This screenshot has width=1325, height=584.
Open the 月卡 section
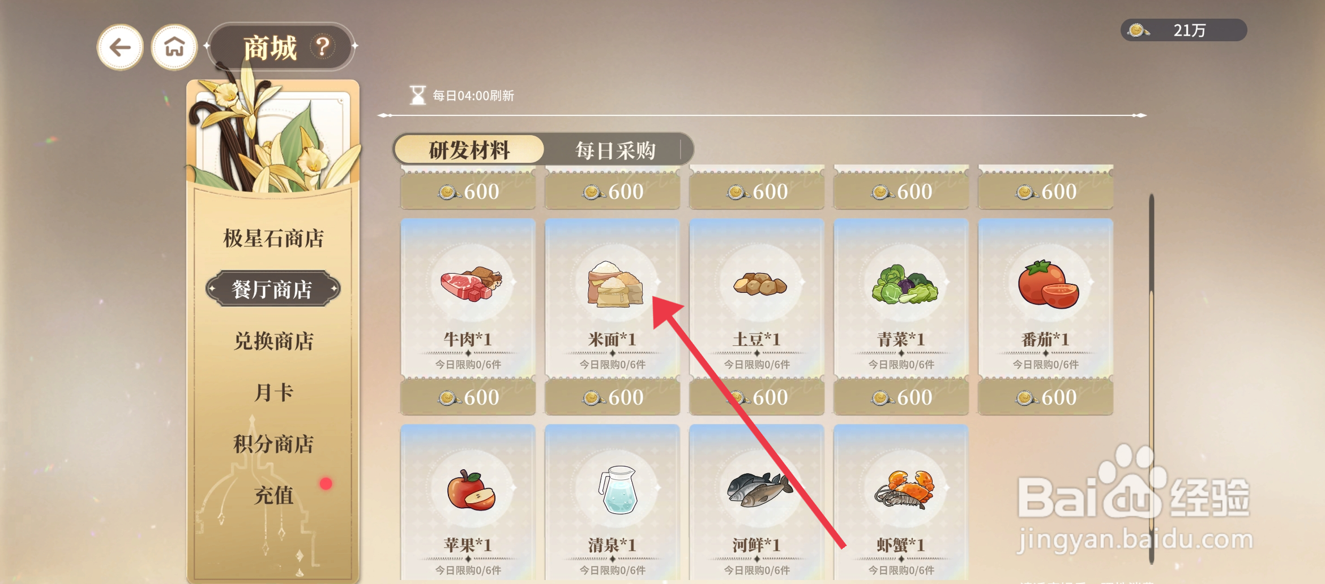[x=273, y=392]
